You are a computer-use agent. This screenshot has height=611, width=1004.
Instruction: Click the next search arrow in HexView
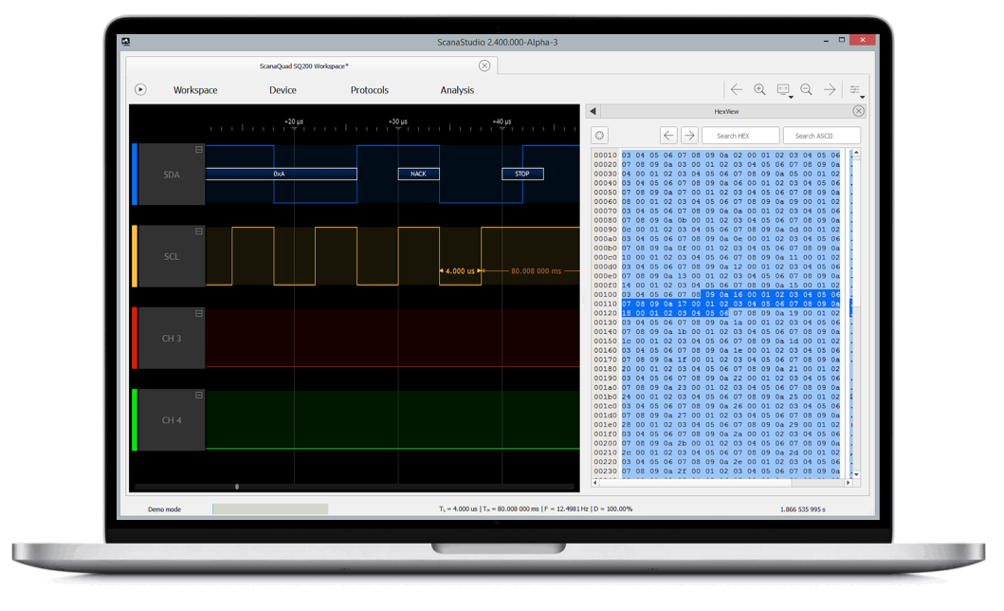[x=689, y=135]
